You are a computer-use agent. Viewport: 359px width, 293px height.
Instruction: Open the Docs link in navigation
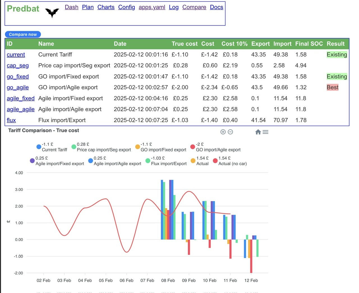[217, 7]
